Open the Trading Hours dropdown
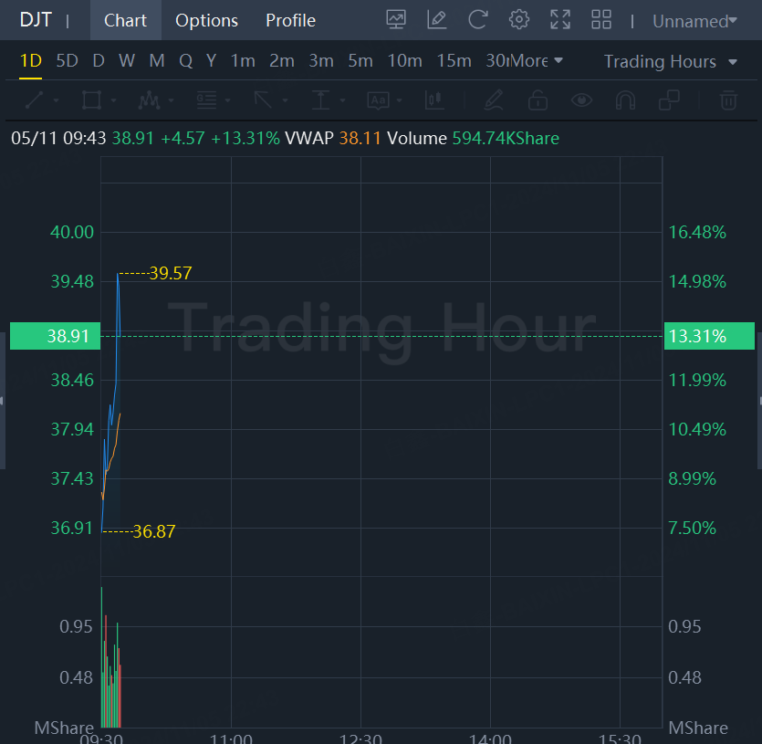Image resolution: width=762 pixels, height=744 pixels. (x=671, y=62)
